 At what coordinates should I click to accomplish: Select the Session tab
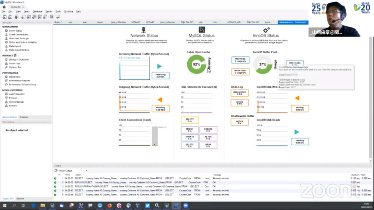(20, 199)
